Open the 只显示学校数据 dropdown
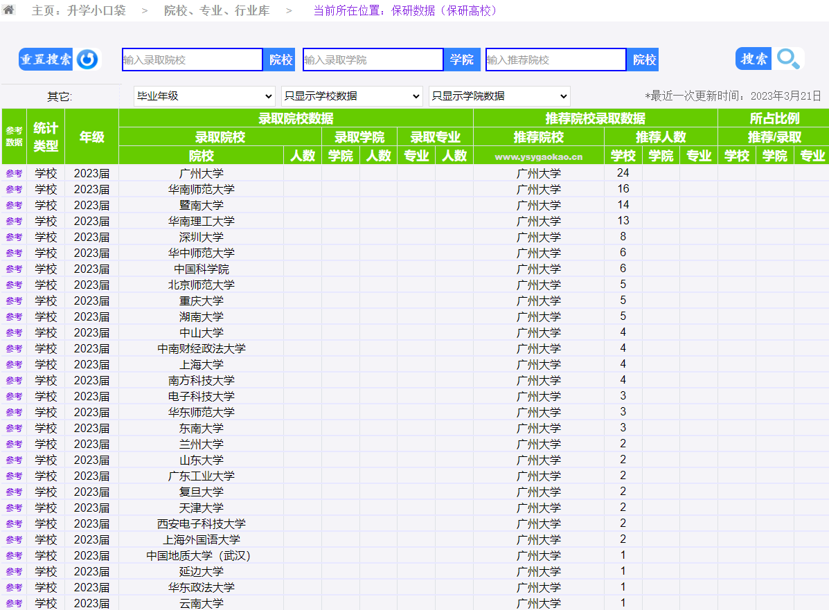This screenshot has height=610, width=829. [x=352, y=96]
